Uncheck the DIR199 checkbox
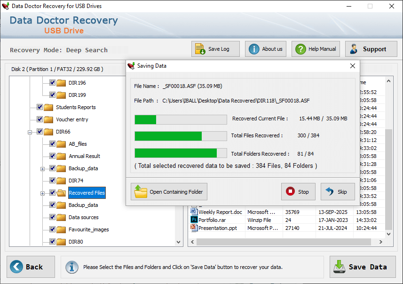The width and height of the screenshot is (403, 284). [x=52, y=95]
